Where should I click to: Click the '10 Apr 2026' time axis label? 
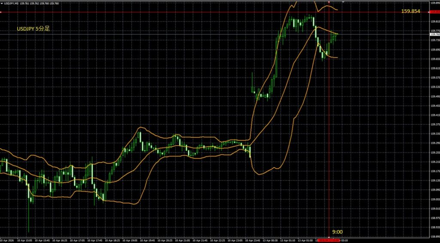(6, 240)
